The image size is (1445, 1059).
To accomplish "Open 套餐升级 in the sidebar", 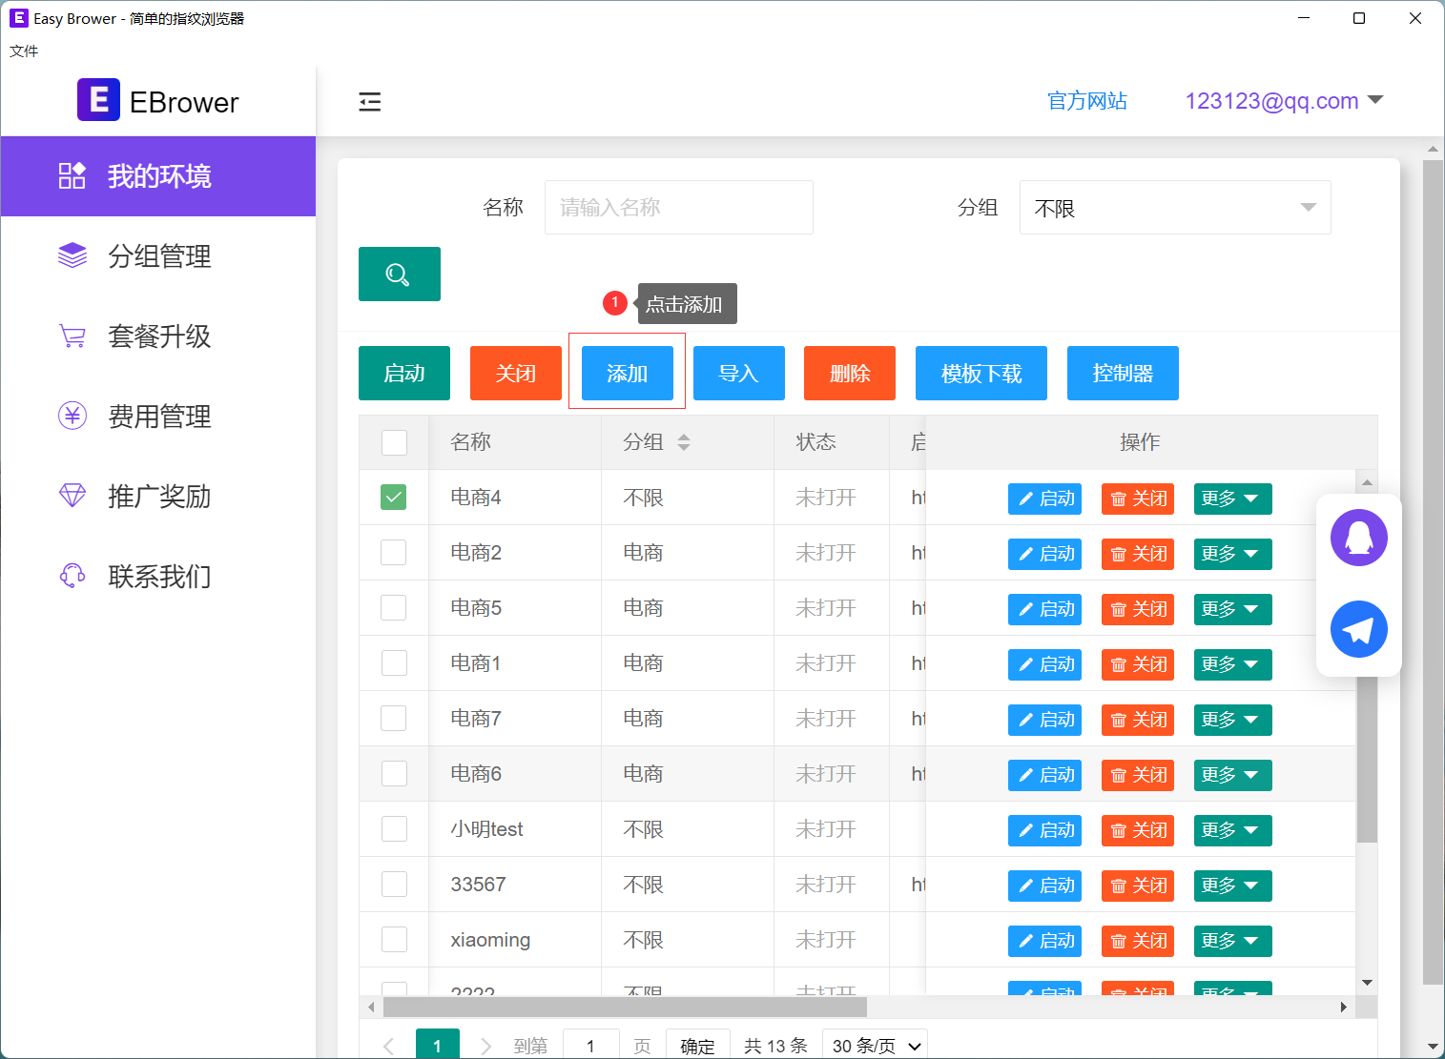I will [x=158, y=336].
